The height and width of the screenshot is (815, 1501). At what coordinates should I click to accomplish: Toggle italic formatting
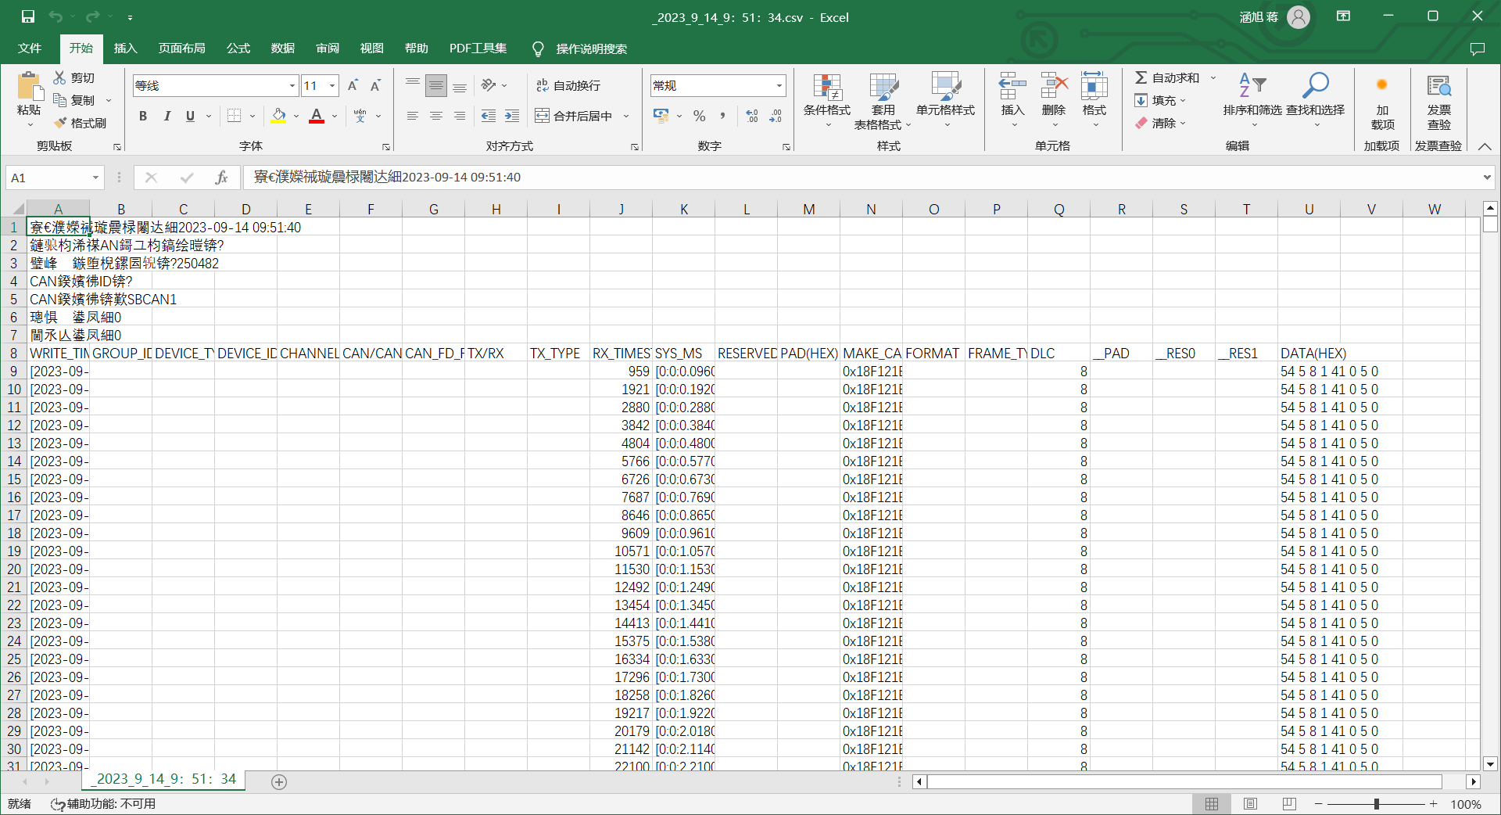[167, 116]
